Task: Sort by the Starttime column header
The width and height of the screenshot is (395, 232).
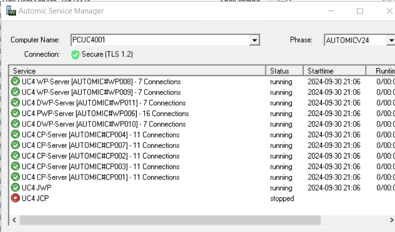Action: 335,70
